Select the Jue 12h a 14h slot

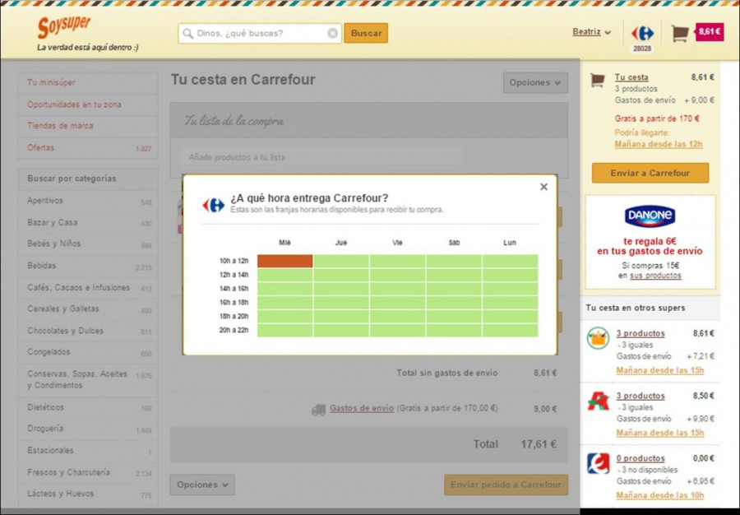pos(341,275)
